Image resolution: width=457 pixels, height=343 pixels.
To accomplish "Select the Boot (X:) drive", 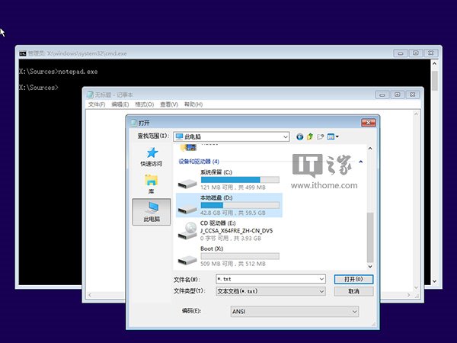I will tap(228, 255).
